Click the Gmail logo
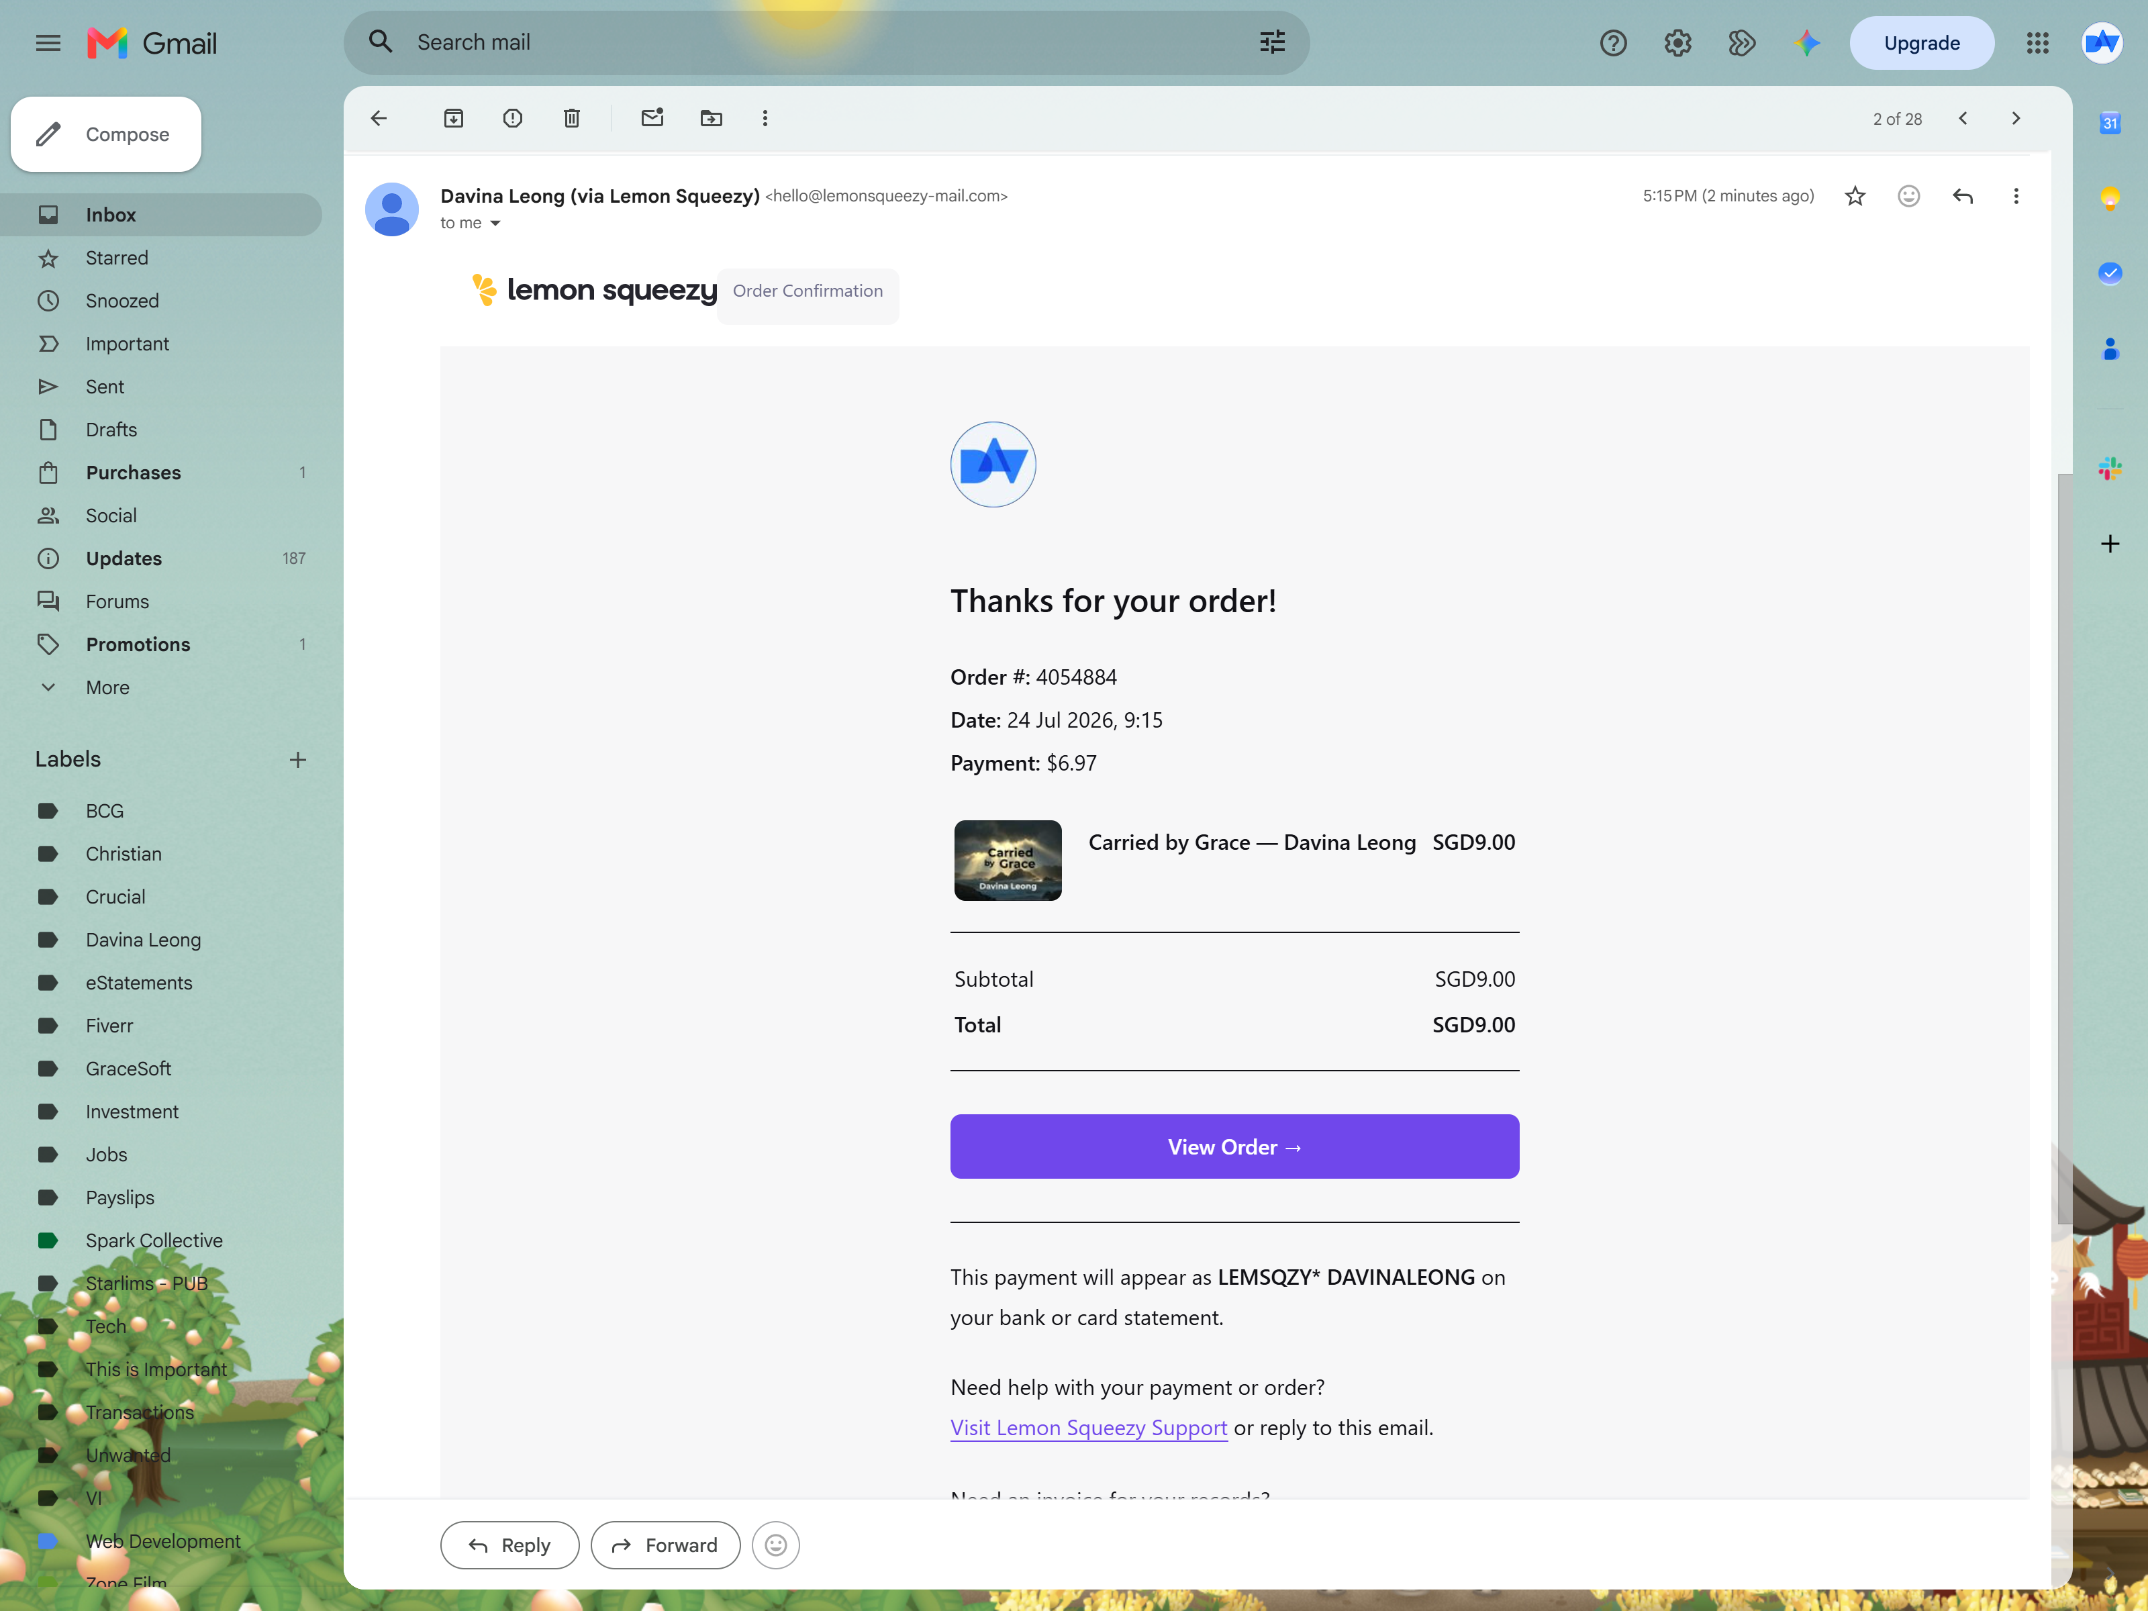 pos(152,43)
